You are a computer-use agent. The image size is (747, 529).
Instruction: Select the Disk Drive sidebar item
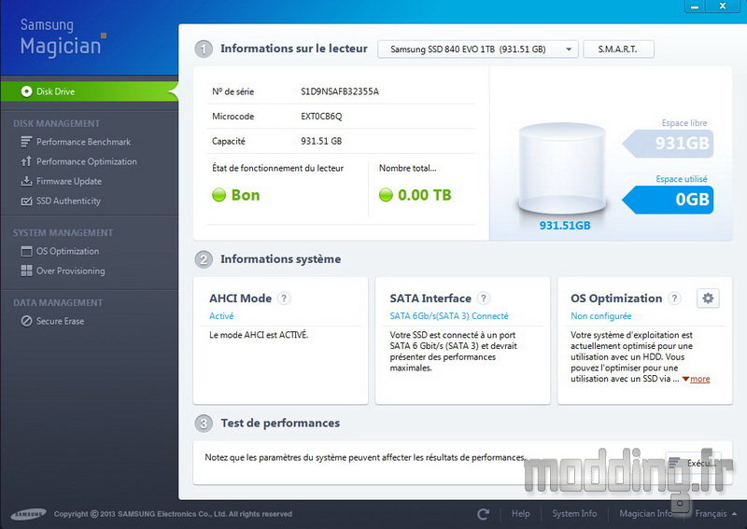(89, 91)
